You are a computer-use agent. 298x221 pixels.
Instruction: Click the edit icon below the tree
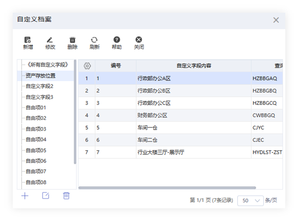(x=45, y=196)
